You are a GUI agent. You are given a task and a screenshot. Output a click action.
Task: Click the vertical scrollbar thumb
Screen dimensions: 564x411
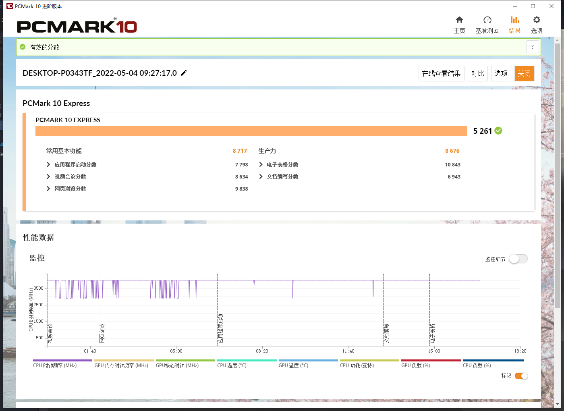click(557, 176)
